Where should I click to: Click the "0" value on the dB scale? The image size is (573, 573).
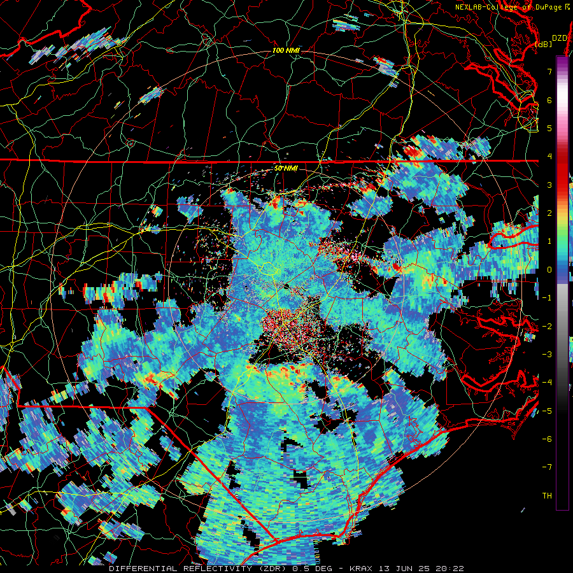(x=549, y=270)
